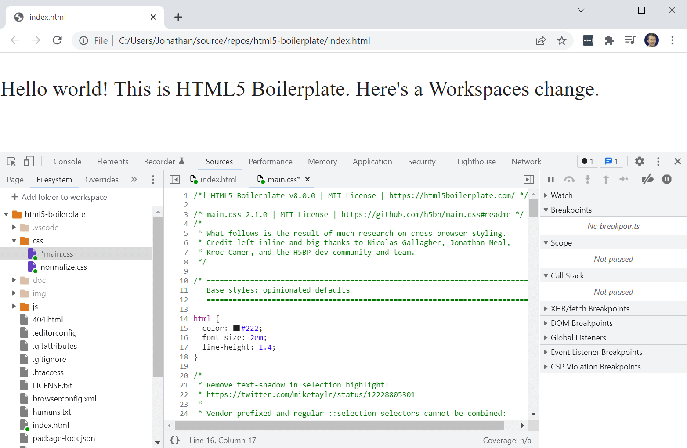This screenshot has height=448, width=687.
Task: Collapse the css folder
Action: (x=14, y=240)
